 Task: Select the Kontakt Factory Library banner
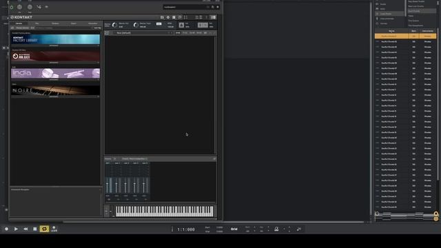[55, 39]
